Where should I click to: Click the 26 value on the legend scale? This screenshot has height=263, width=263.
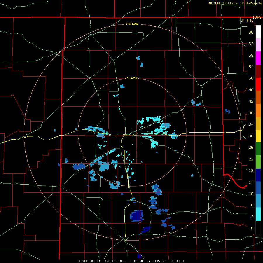(x=251, y=148)
